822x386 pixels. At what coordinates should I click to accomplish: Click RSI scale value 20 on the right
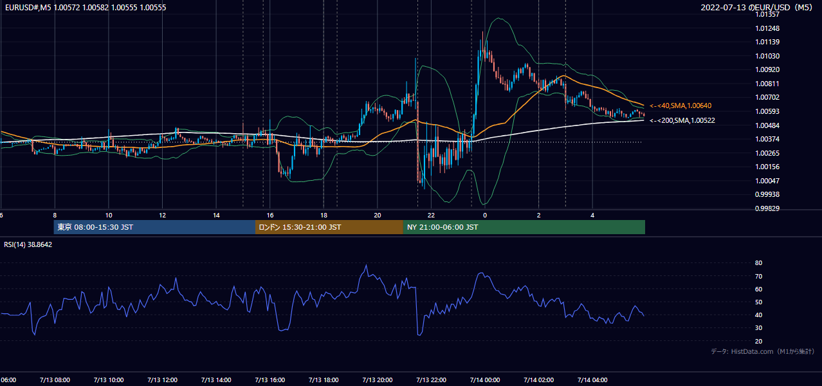pyautogui.click(x=758, y=341)
